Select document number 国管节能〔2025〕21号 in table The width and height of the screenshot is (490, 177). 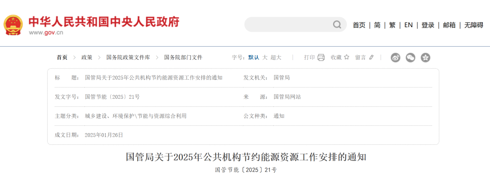[112, 97]
